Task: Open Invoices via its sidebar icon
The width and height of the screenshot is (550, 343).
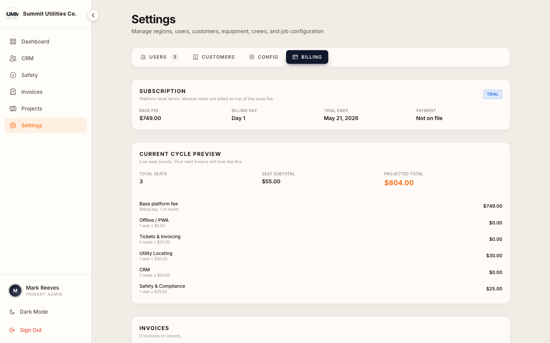Action: [13, 92]
